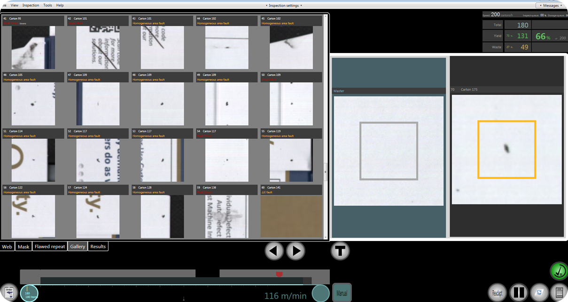
Task: Open the Tools menu
Action: [47, 5]
